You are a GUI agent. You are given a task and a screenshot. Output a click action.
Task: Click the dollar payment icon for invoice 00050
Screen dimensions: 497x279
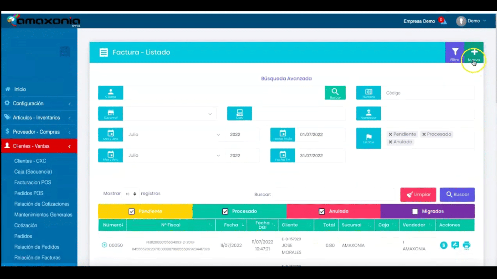443,245
